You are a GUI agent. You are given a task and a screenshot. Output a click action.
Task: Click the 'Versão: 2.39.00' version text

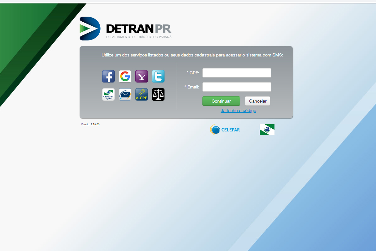click(x=90, y=124)
